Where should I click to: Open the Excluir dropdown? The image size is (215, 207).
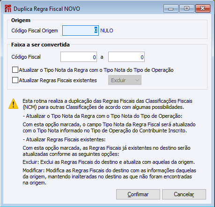[x=125, y=80]
